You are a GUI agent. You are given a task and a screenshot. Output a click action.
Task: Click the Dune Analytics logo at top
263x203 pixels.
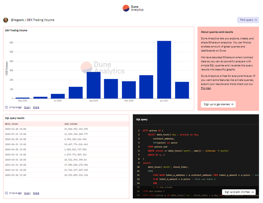133,8
